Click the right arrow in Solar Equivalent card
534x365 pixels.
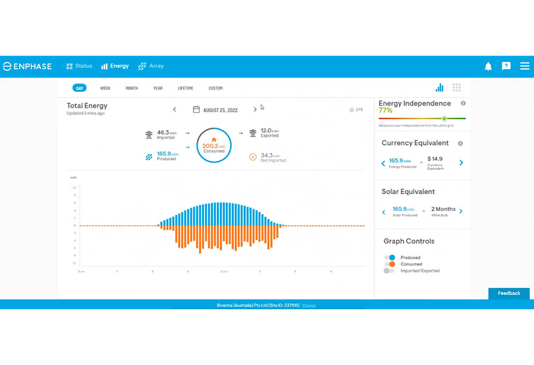(x=462, y=212)
